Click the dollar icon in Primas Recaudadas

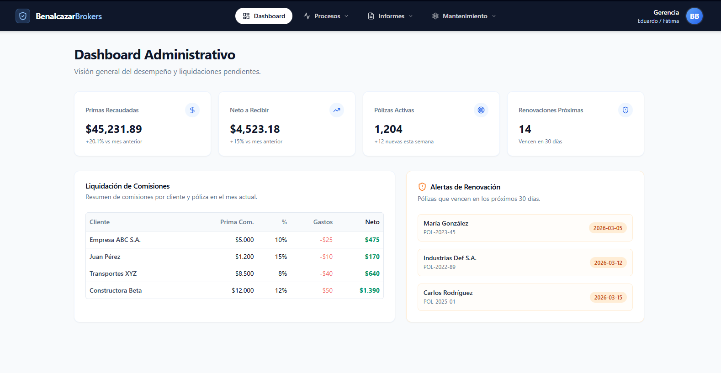(x=192, y=110)
